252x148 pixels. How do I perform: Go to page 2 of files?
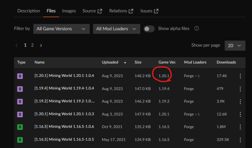[32, 45]
